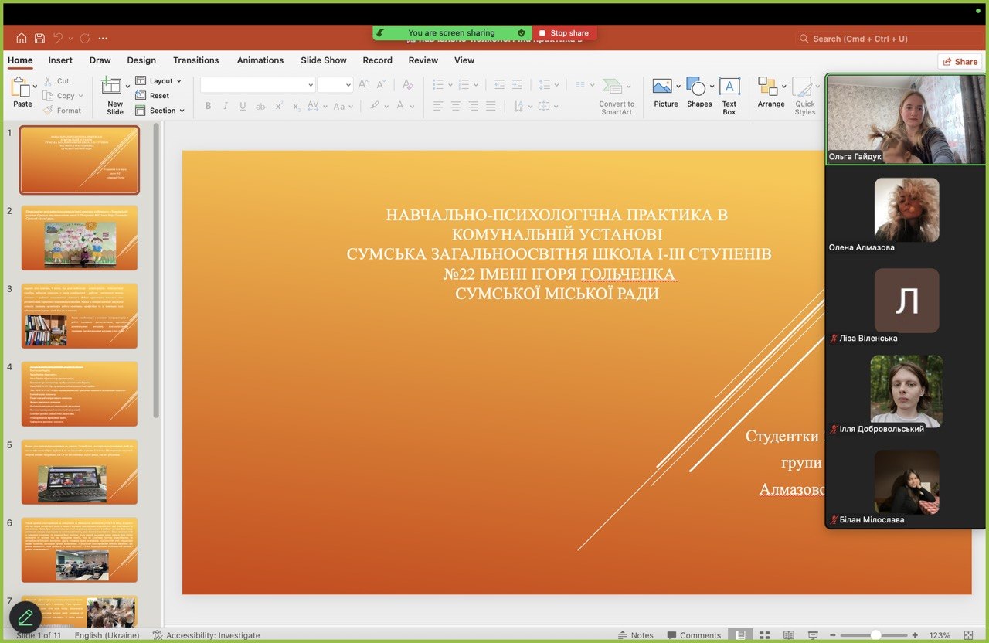
Task: Expand the Shapes gallery arrow
Action: pyautogui.click(x=711, y=86)
